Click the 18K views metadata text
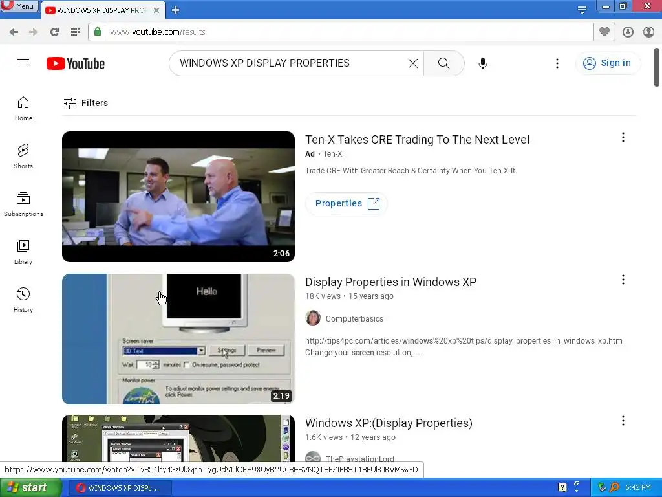This screenshot has height=497, width=662. (x=323, y=296)
